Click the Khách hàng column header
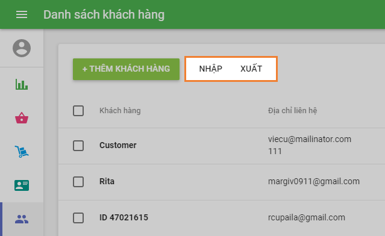 [120, 111]
